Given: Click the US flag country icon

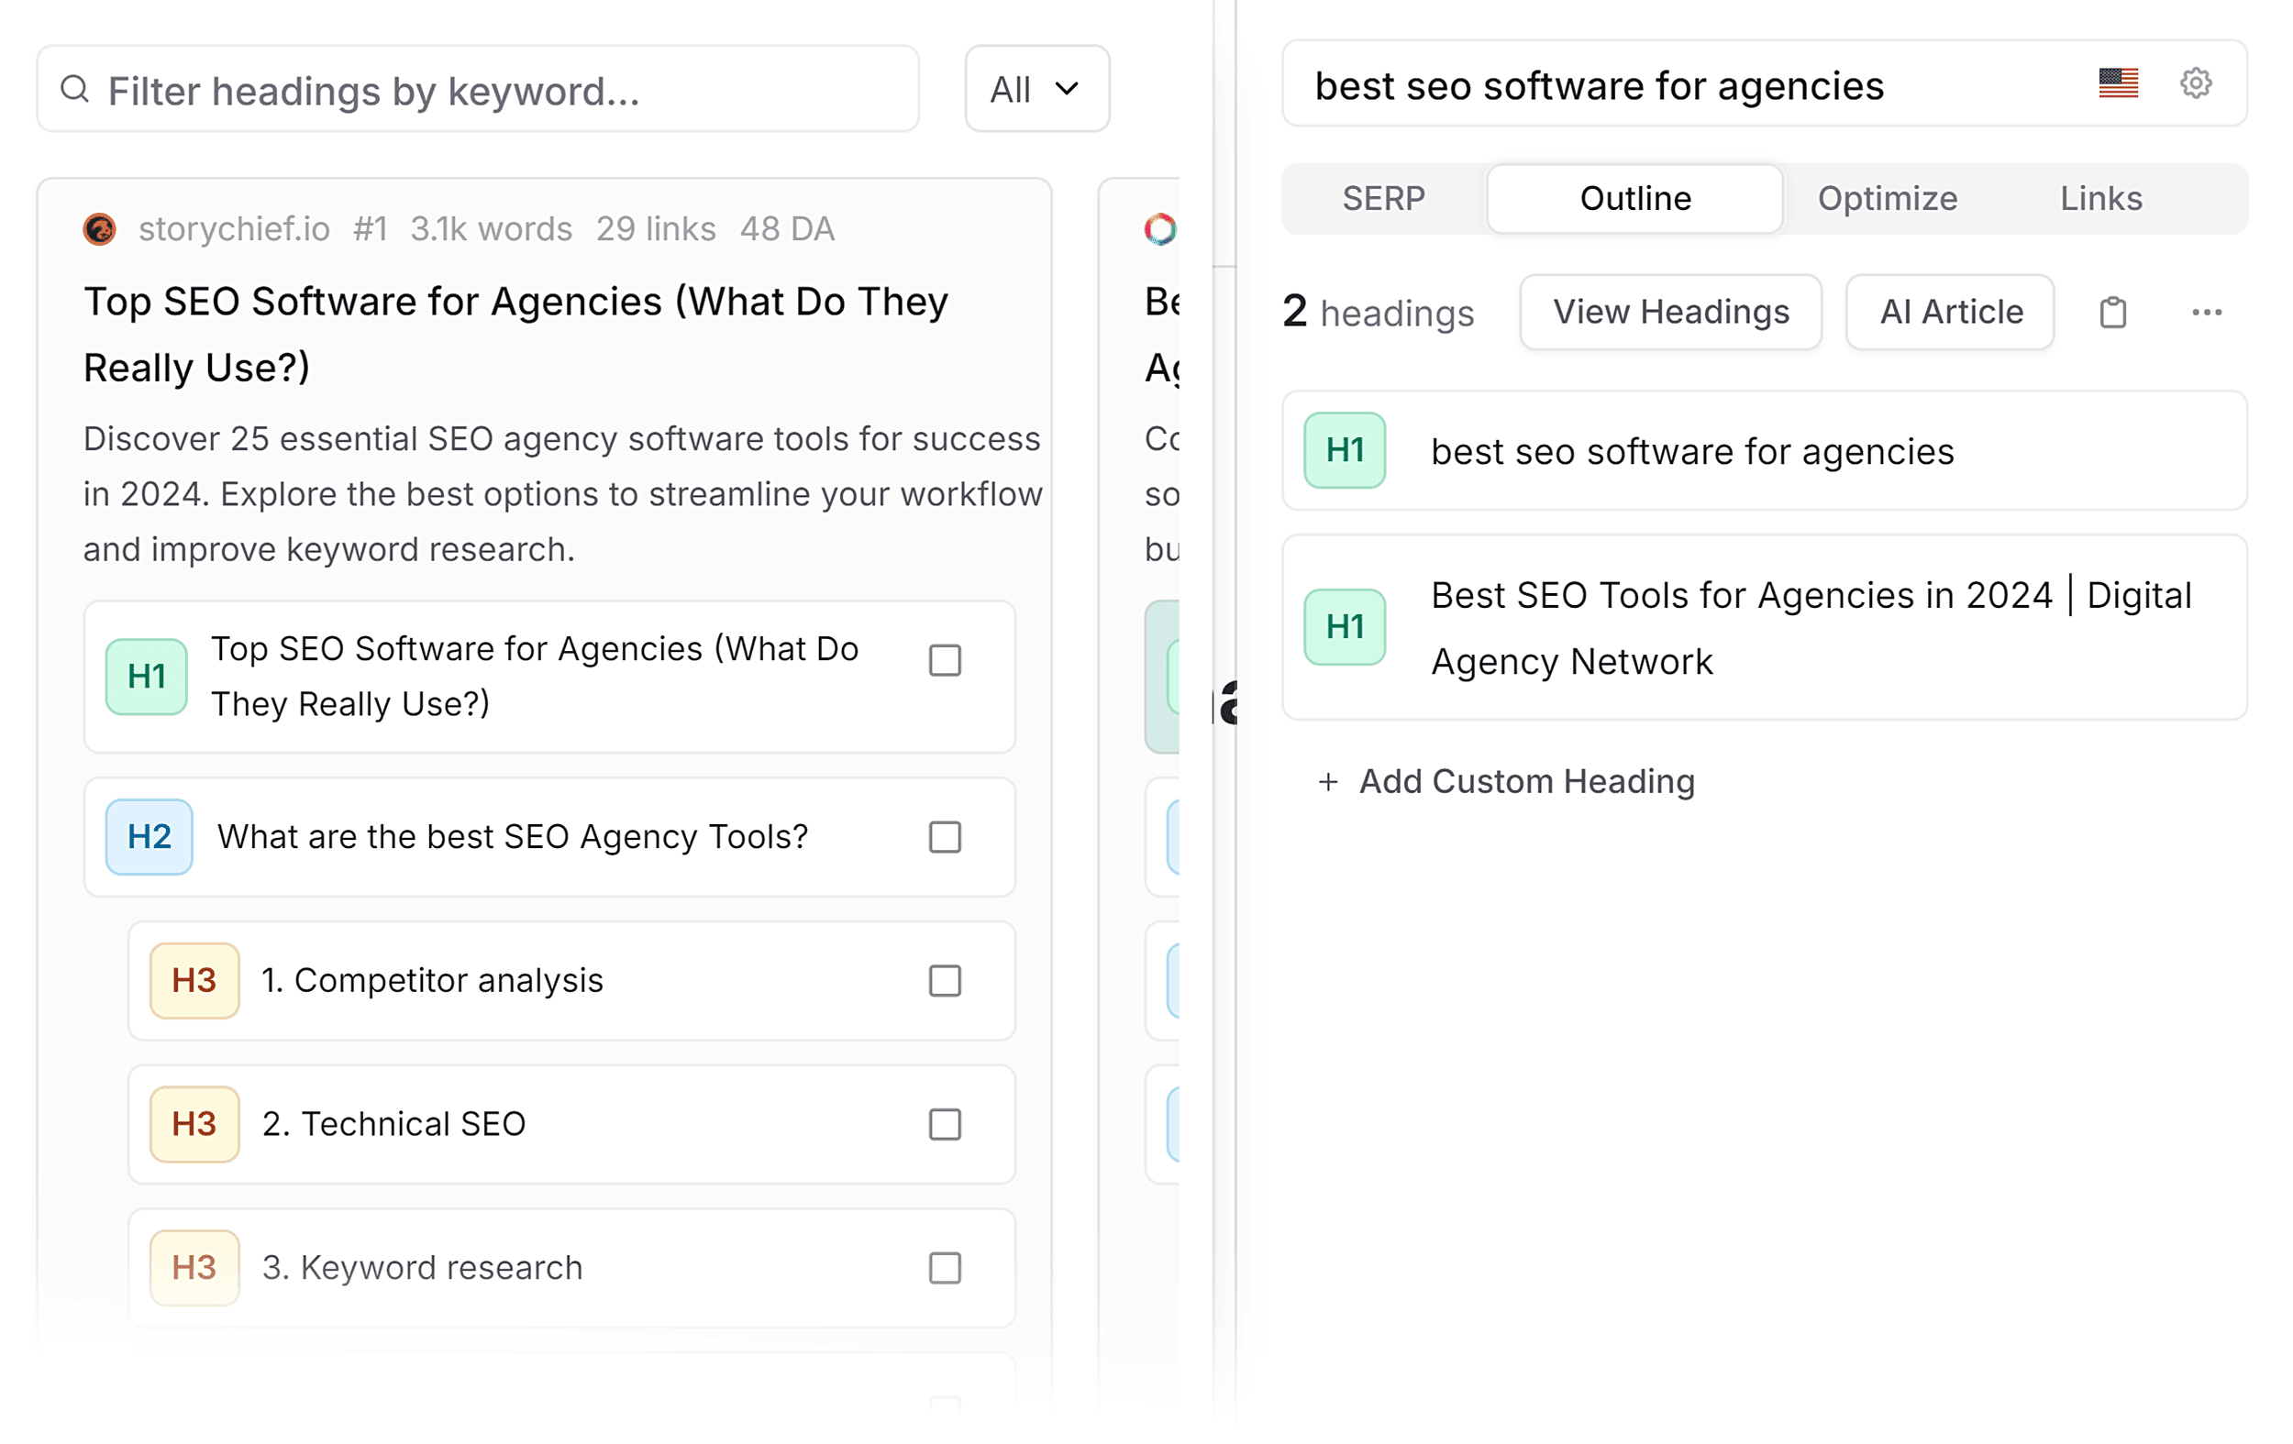Looking at the screenshot, I should [x=2118, y=83].
